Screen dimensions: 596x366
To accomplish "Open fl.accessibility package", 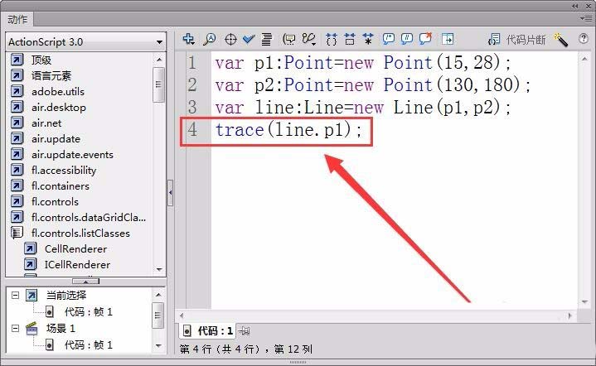I will point(64,171).
